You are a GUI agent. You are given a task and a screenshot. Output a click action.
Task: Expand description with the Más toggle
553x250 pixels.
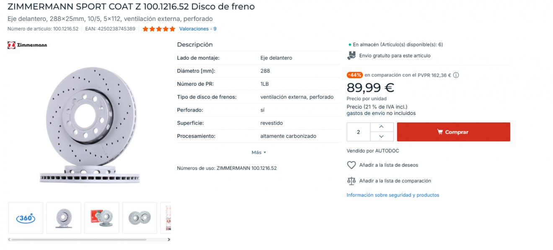[x=259, y=153]
